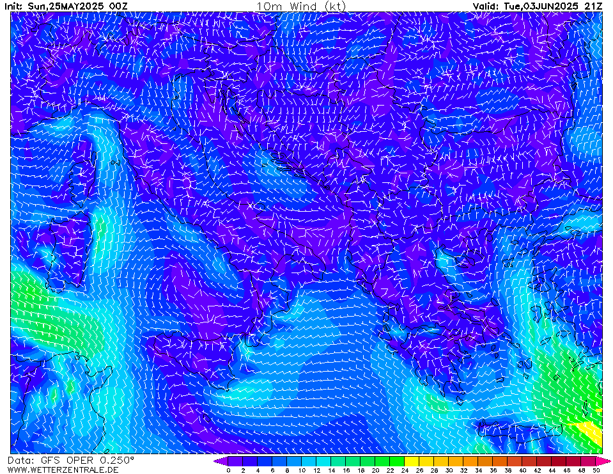Click the '40' legend scale label

pyautogui.click(x=523, y=470)
